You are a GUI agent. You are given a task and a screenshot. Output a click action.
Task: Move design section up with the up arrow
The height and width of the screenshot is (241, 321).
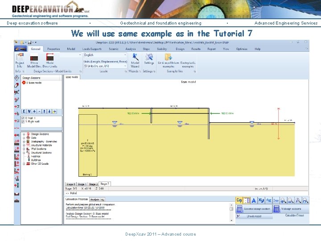click(45, 111)
